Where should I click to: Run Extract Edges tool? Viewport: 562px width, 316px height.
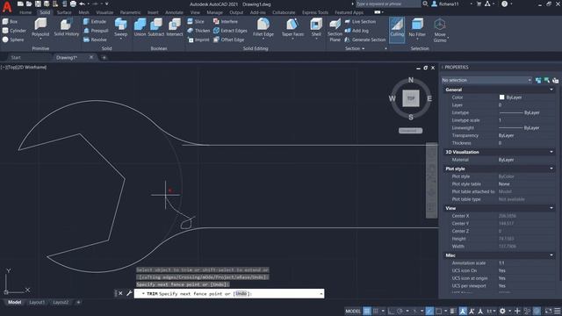(x=230, y=31)
